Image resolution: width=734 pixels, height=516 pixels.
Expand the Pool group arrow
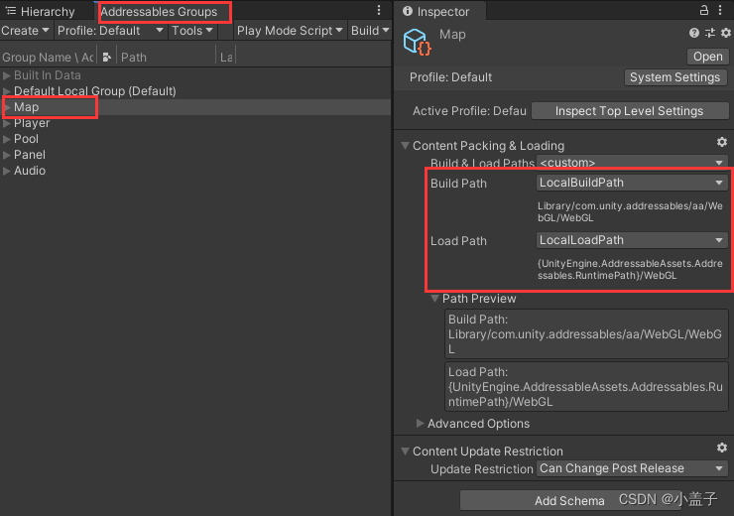7,139
